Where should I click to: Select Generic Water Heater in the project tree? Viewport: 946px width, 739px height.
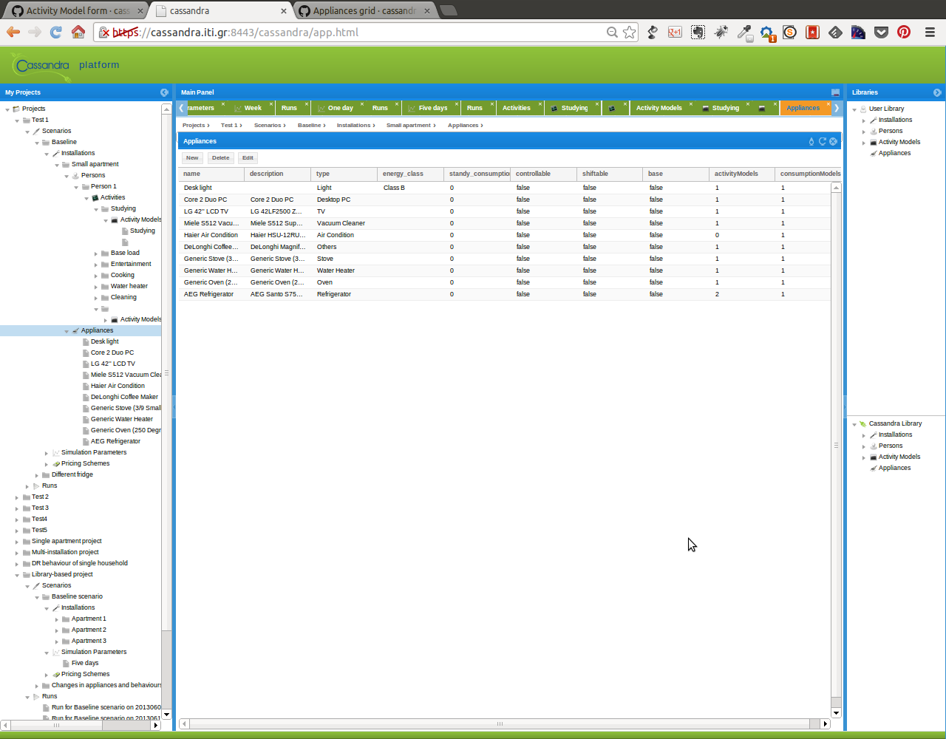click(121, 420)
